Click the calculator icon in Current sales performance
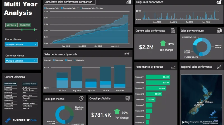The height and width of the screenshot is (125, 224). (173, 31)
